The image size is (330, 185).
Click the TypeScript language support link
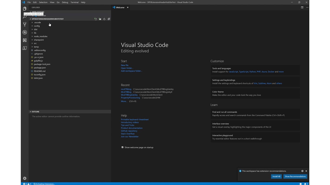click(x=244, y=72)
